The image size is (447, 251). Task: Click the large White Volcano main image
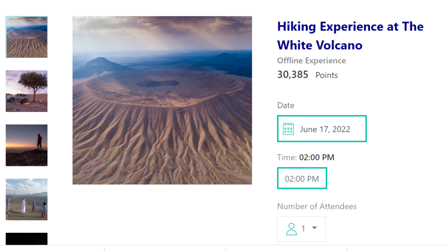[x=162, y=100]
